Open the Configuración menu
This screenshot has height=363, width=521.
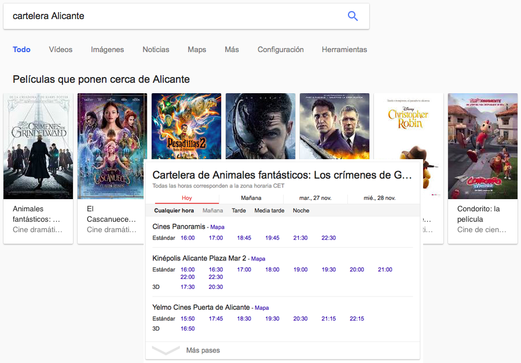tap(280, 50)
